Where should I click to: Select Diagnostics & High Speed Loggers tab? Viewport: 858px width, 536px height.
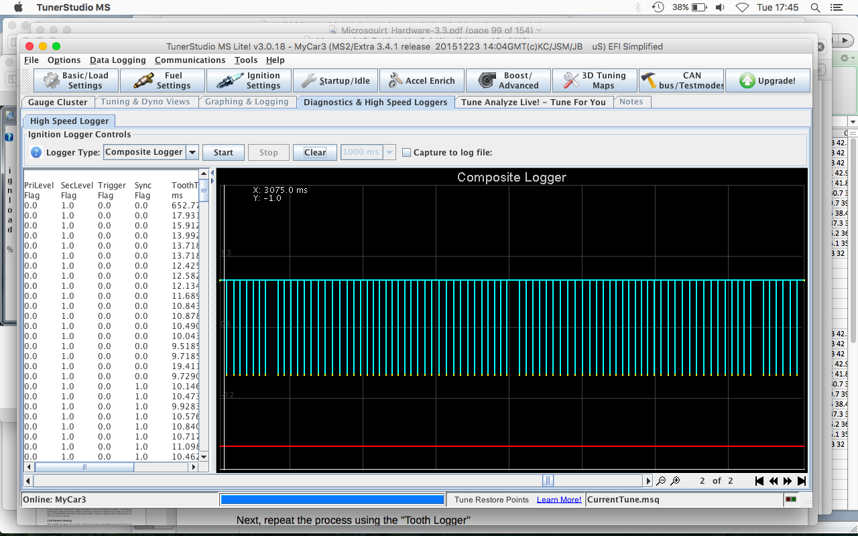tap(375, 102)
